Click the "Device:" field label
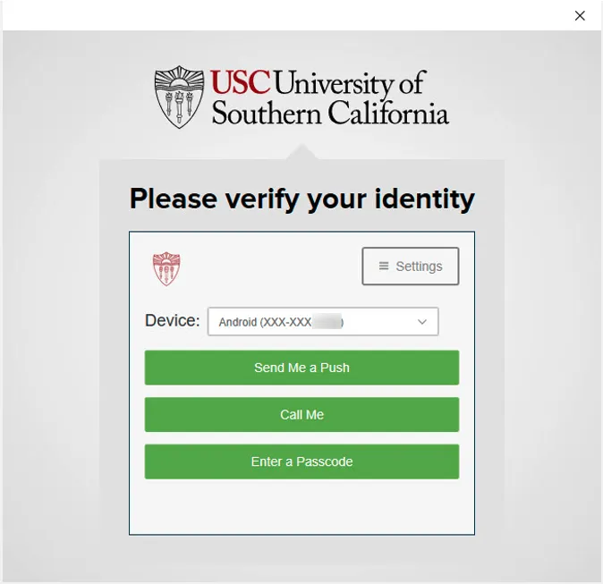The height and width of the screenshot is (584, 603). point(172,321)
